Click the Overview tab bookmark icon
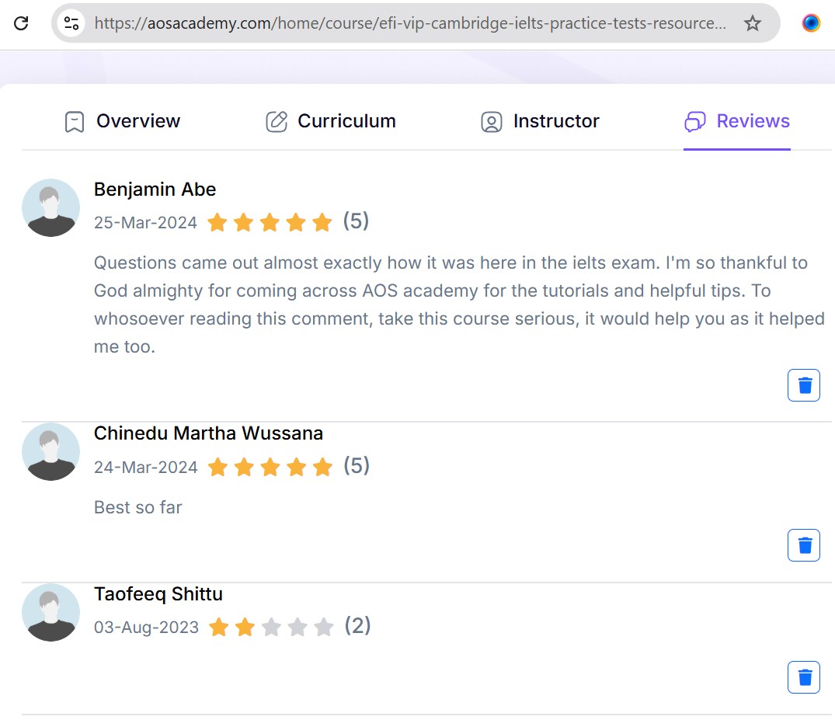835x720 pixels. [x=75, y=122]
